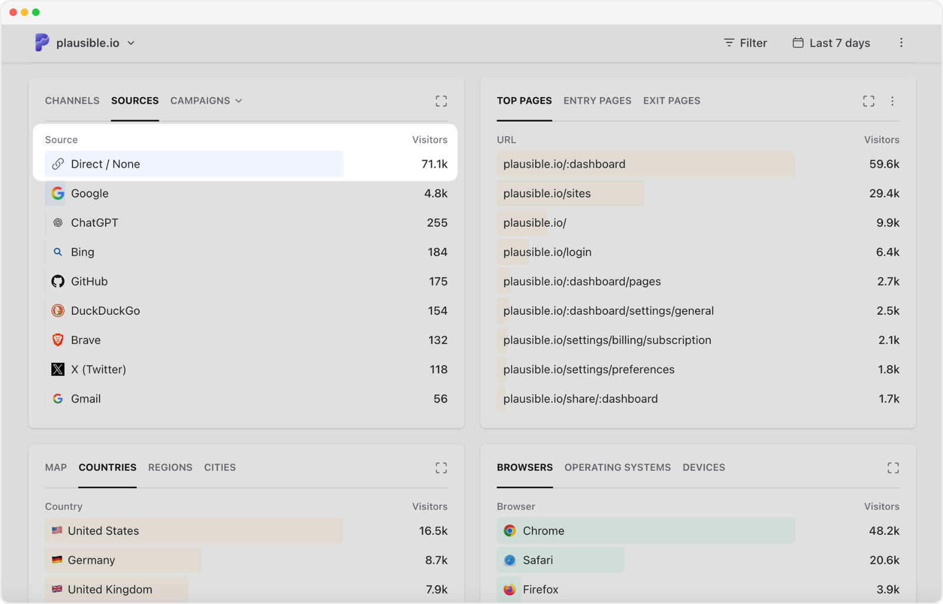
Task: Filter by ChatGPT source row
Action: [246, 223]
